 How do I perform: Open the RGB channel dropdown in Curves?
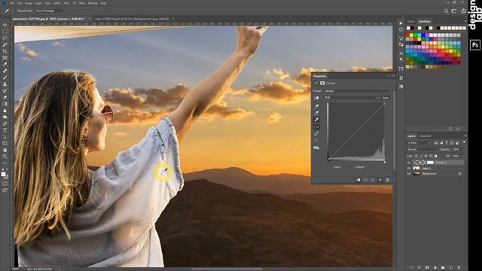coord(351,98)
